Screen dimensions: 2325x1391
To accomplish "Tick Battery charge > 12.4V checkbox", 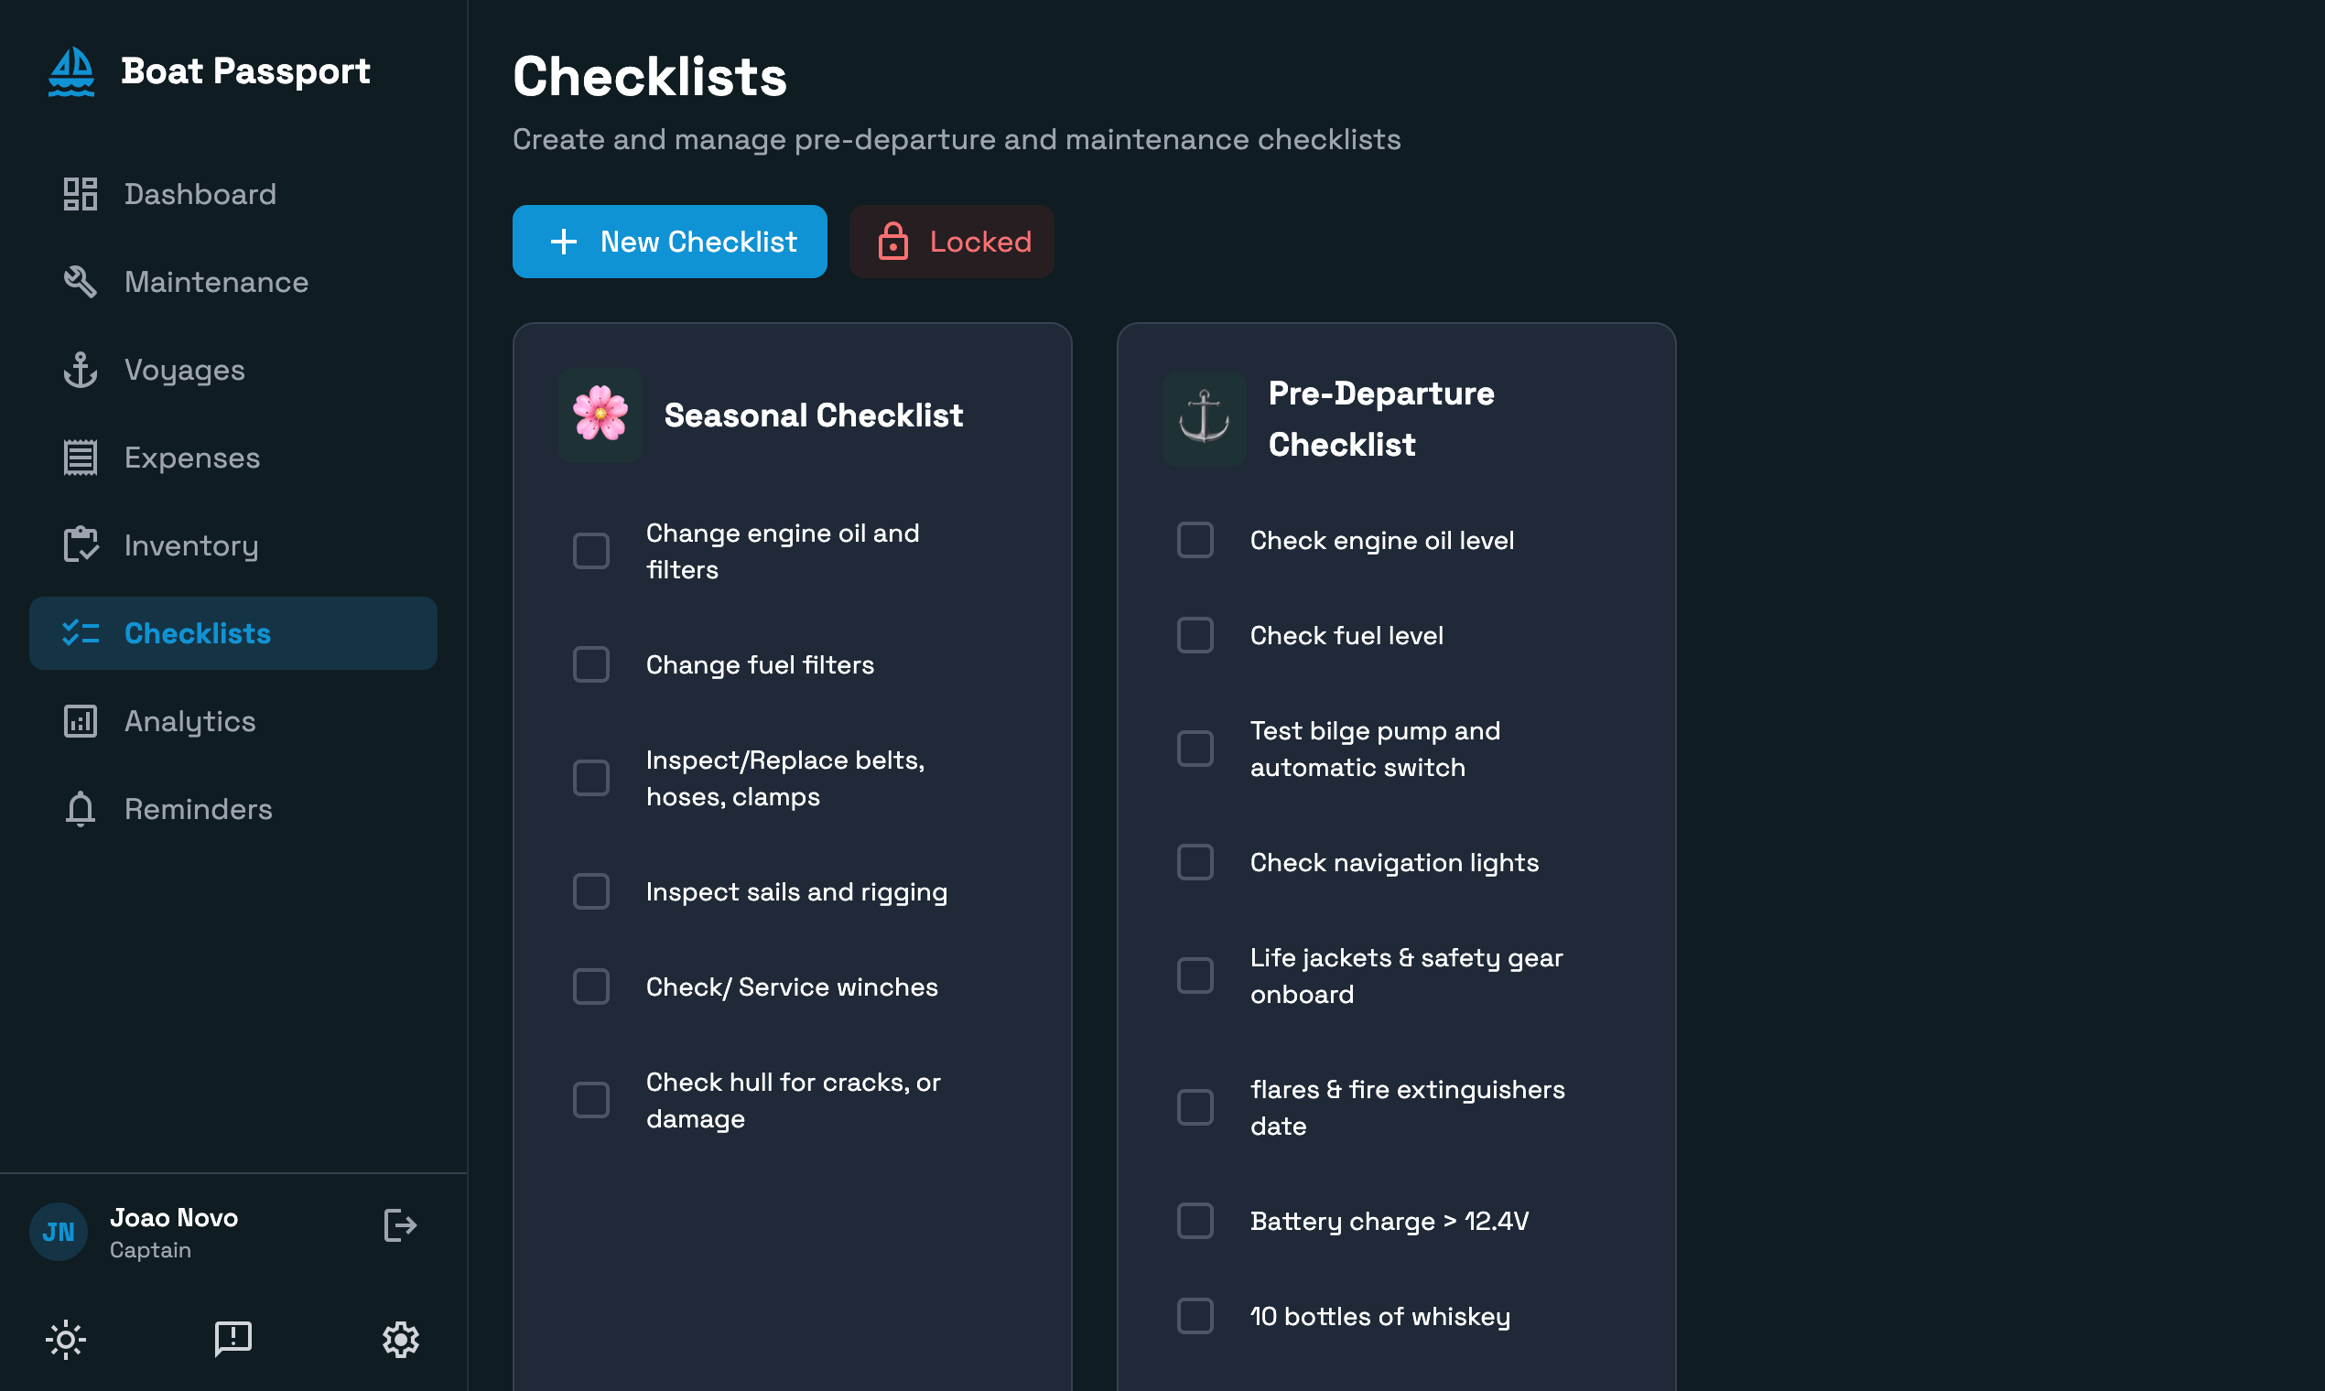I will coord(1195,1221).
